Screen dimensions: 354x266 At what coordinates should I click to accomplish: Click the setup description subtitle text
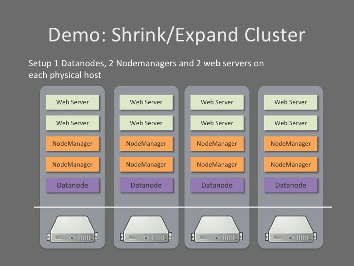point(146,69)
